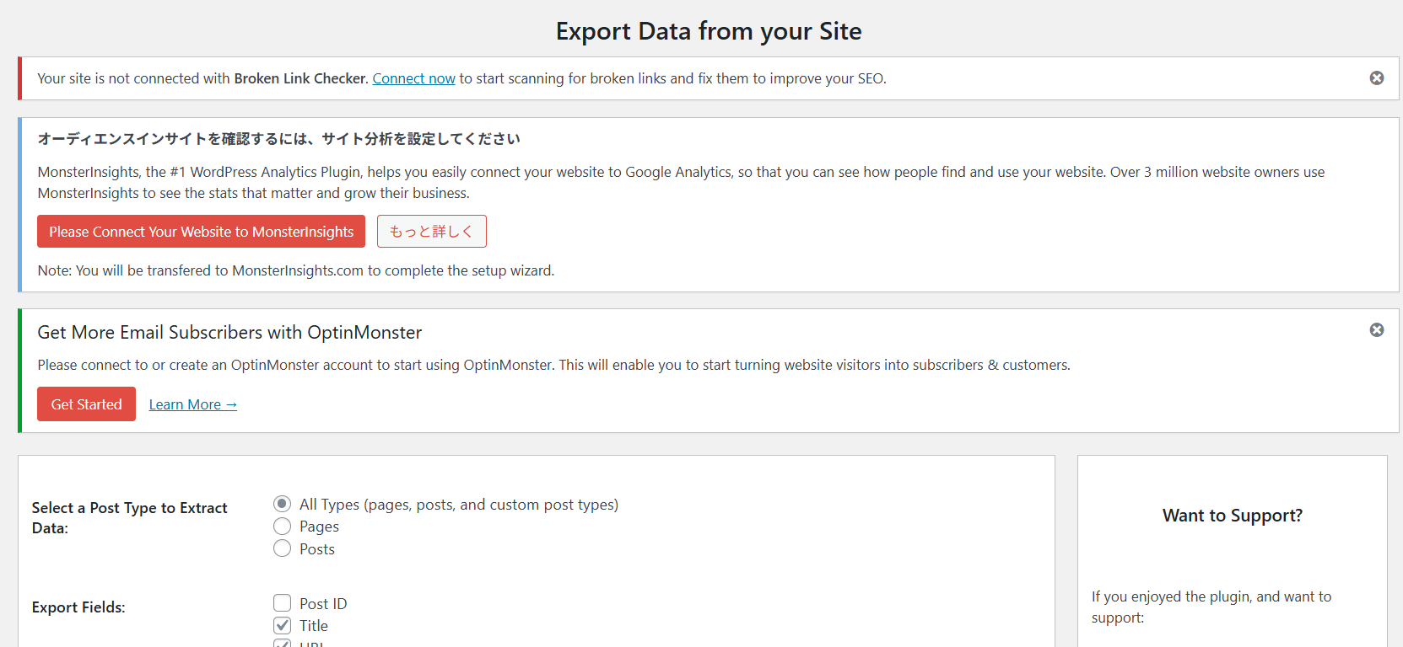Click the Get Started button
The image size is (1403, 647).
(86, 404)
